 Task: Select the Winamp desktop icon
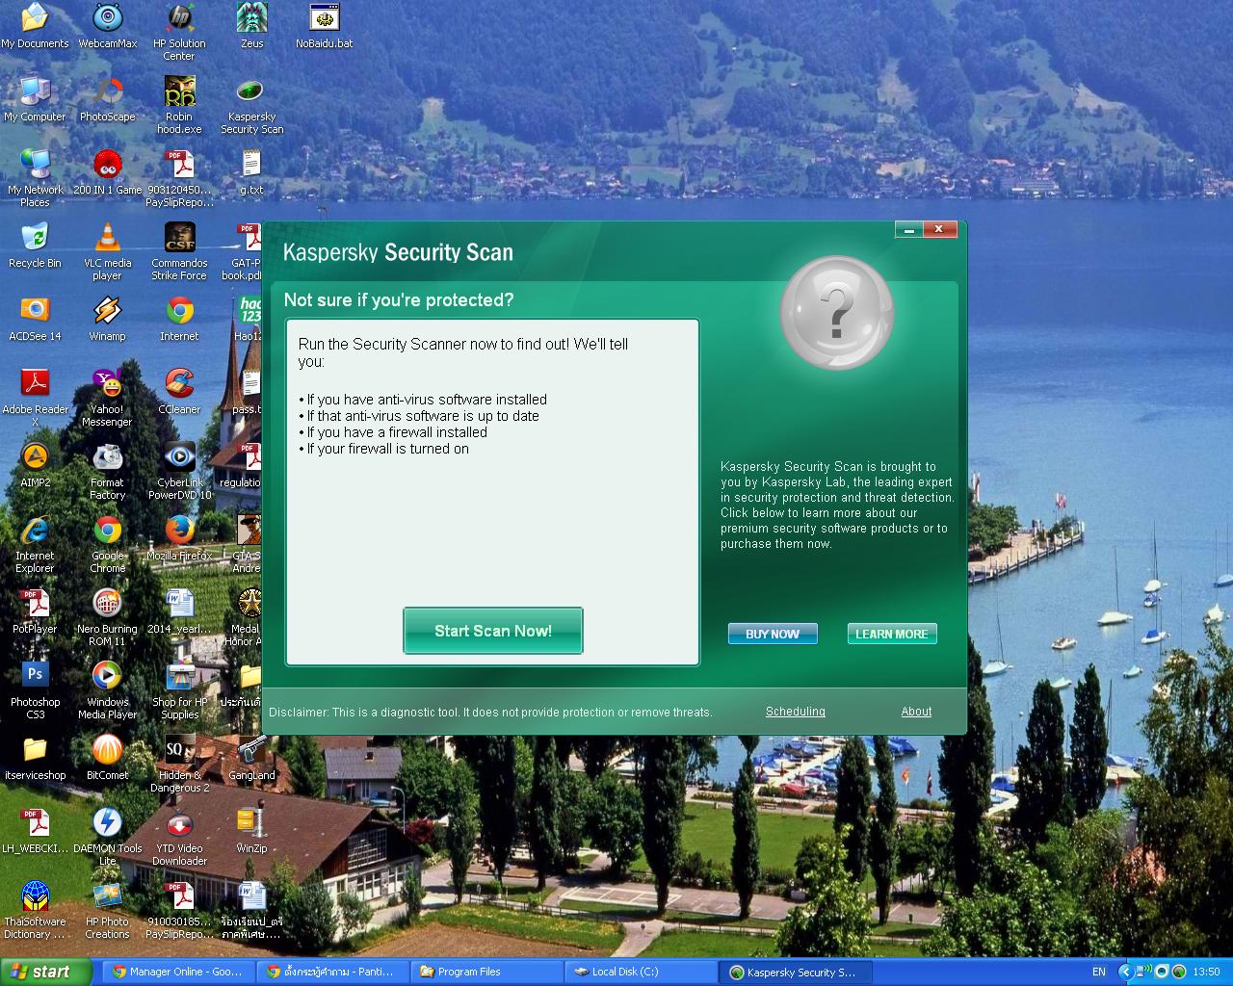[108, 319]
